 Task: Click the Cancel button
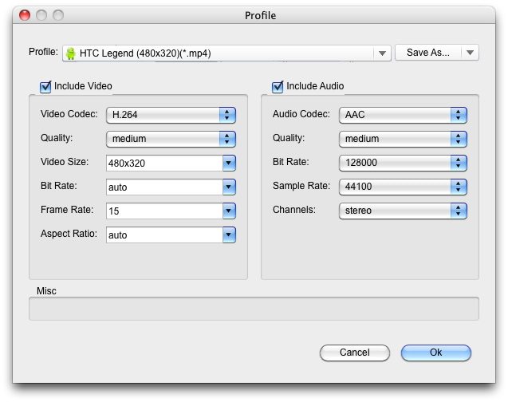(354, 353)
